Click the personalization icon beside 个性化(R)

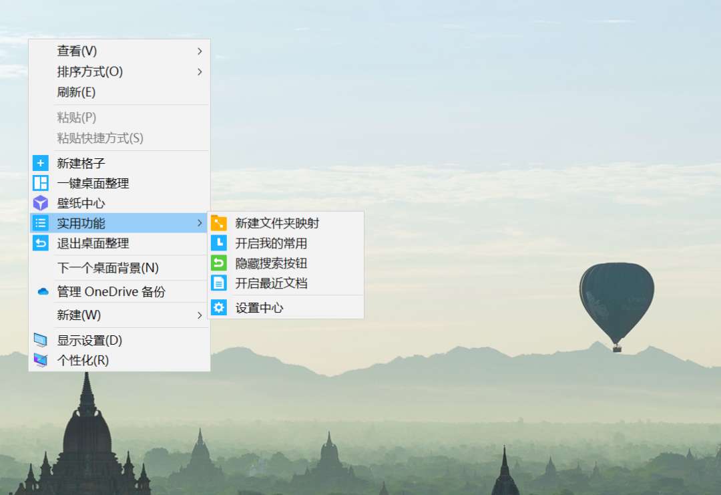pyautogui.click(x=41, y=360)
